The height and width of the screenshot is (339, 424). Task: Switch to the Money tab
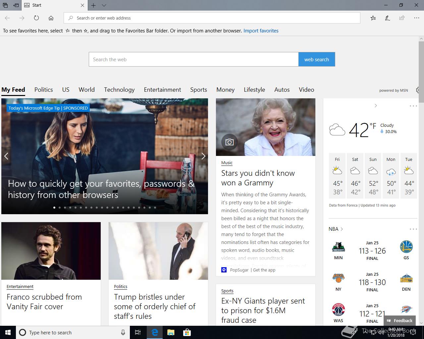pos(226,90)
